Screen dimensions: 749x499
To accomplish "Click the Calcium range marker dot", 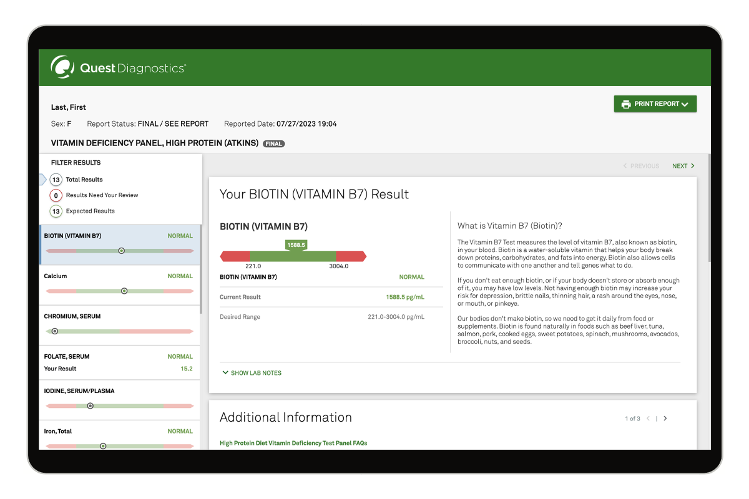I will (124, 291).
